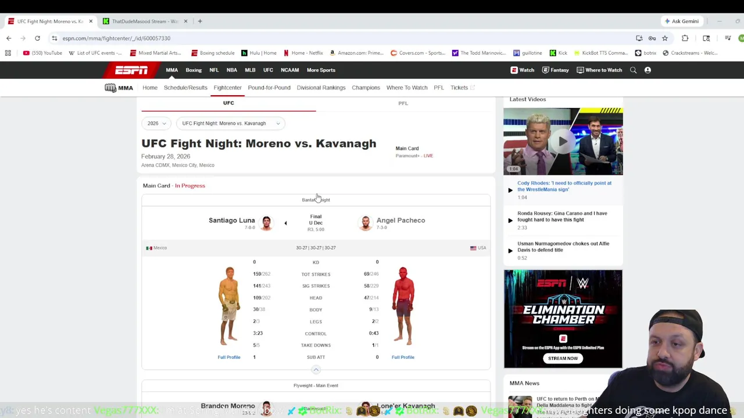Open the ESPN search magnifier
Viewport: 744px width, 418px height.
(x=633, y=70)
